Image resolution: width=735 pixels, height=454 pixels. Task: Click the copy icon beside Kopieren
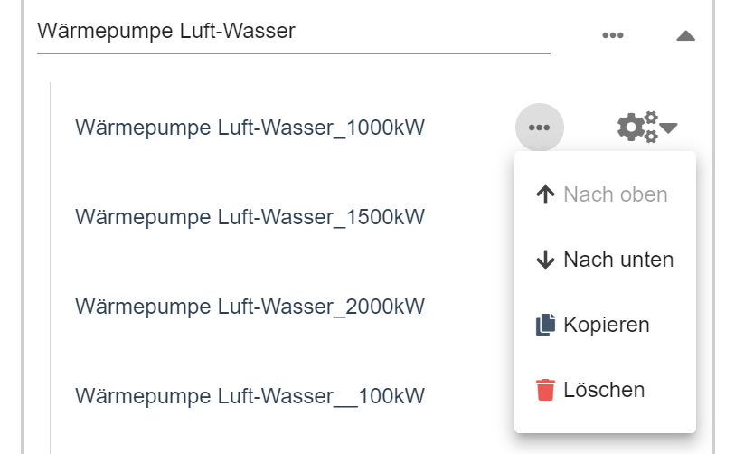(x=544, y=325)
